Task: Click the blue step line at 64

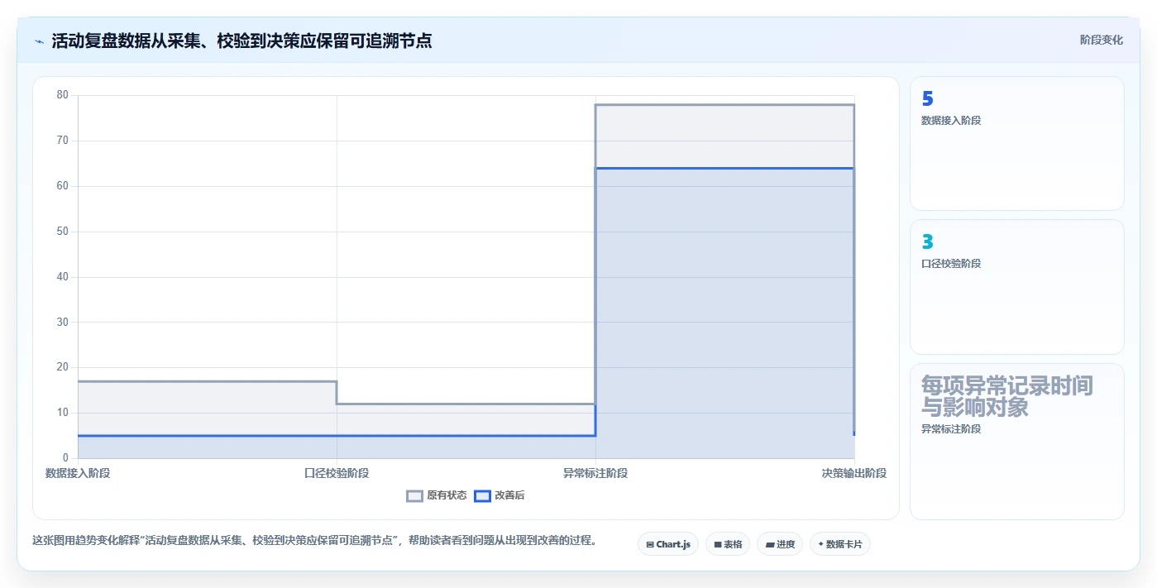Action: (x=724, y=169)
